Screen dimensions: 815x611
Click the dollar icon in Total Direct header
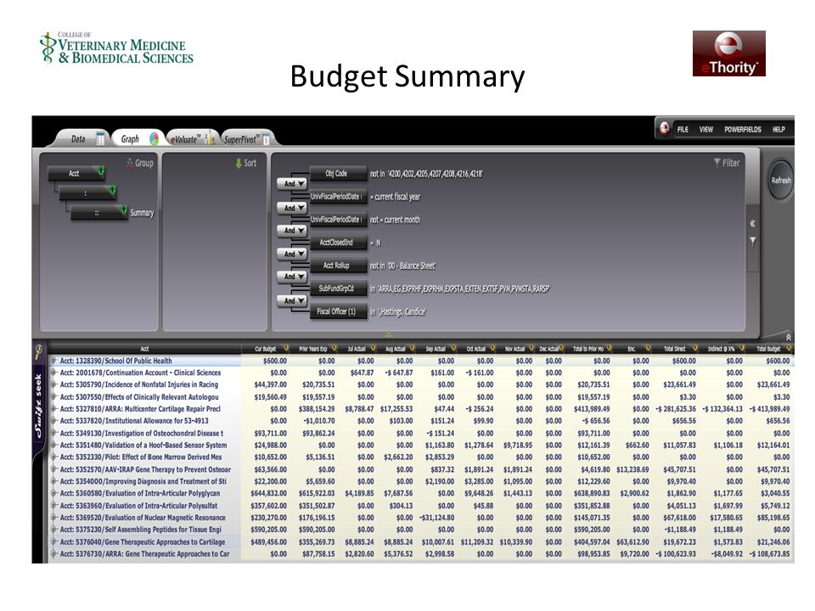(x=695, y=348)
